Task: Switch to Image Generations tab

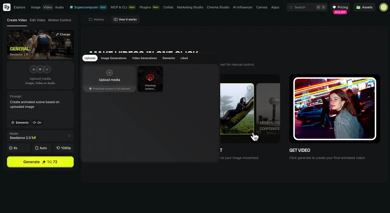Action: pos(114,58)
